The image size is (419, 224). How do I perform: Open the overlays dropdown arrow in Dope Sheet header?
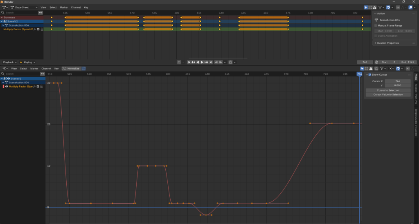click(415, 7)
